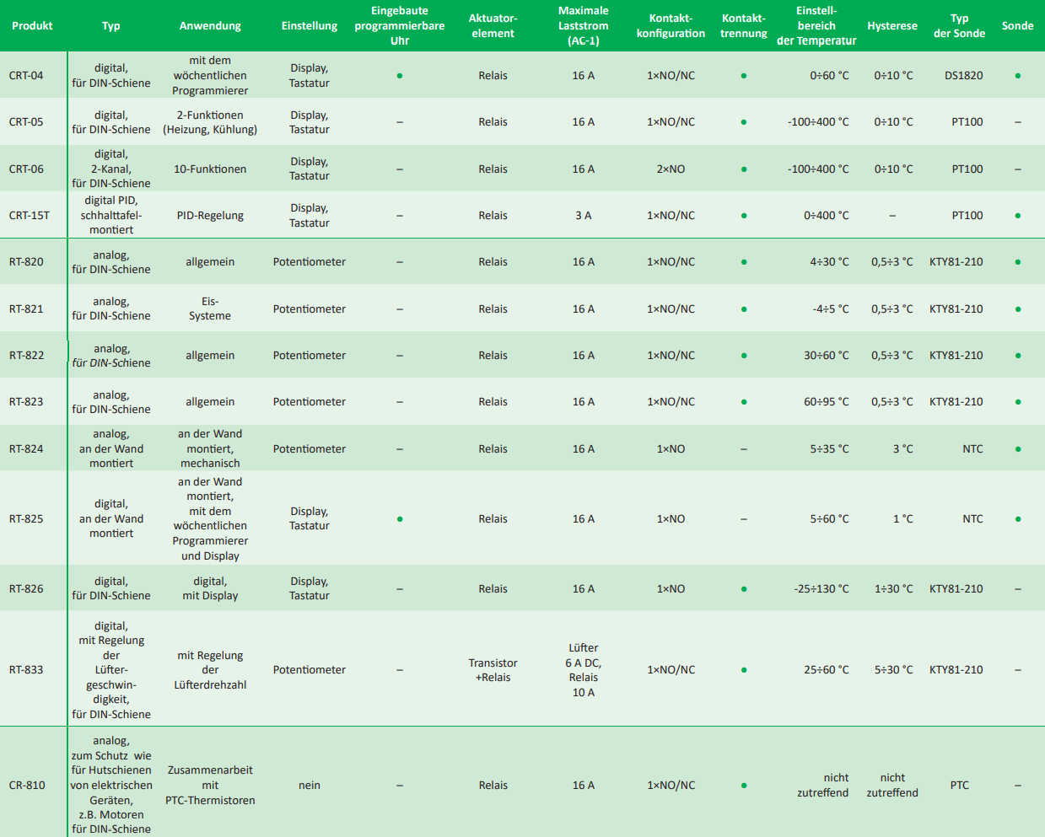The image size is (1045, 837).
Task: Click the Kontakttrennung column header
Action: pos(744,26)
